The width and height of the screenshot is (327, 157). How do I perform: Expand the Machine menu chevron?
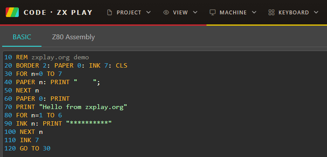click(x=254, y=13)
